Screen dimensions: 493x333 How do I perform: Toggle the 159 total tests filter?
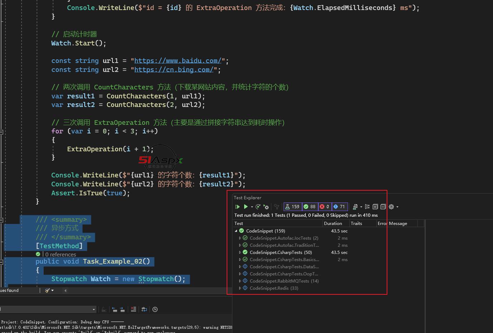[292, 207]
